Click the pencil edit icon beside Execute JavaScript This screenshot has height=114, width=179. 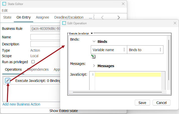(x=8, y=80)
